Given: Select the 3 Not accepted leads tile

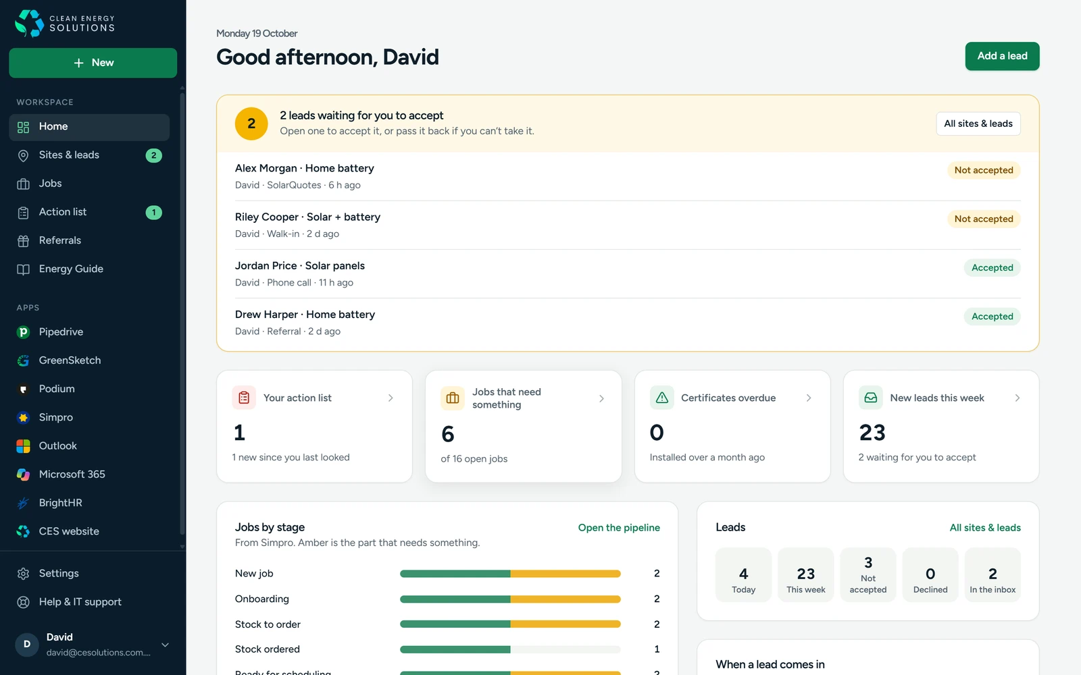Looking at the screenshot, I should click(x=868, y=574).
